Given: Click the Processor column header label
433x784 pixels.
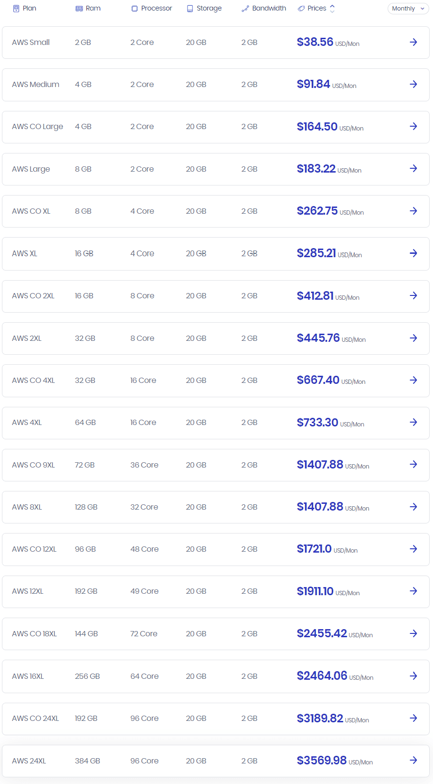Looking at the screenshot, I should 157,9.
